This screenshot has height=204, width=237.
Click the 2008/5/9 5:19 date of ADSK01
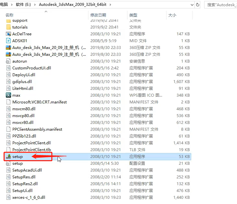103,41
